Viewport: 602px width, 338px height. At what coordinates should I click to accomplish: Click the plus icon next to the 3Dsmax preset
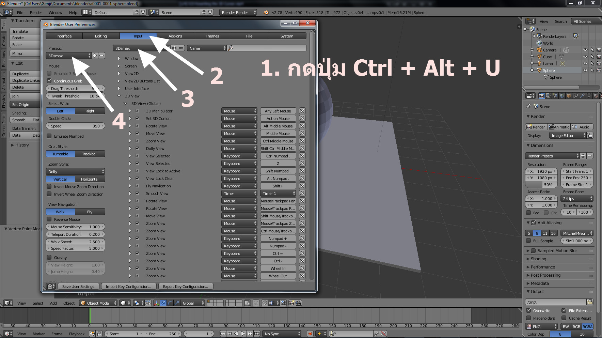tap(95, 56)
